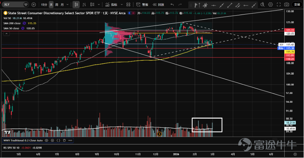Select the trend line tool icon

coord(230,5)
